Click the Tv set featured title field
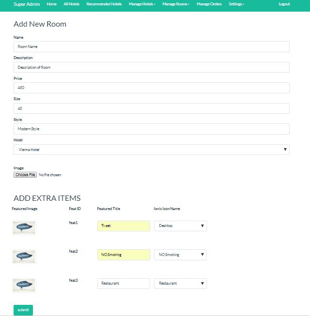This screenshot has height=316, width=310. click(124, 226)
